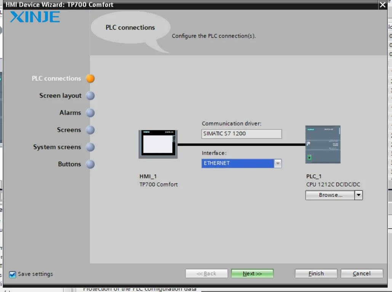Select the Screens step bullet

(x=90, y=130)
